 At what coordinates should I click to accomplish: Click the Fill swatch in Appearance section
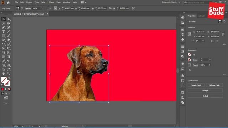[x=189, y=55]
